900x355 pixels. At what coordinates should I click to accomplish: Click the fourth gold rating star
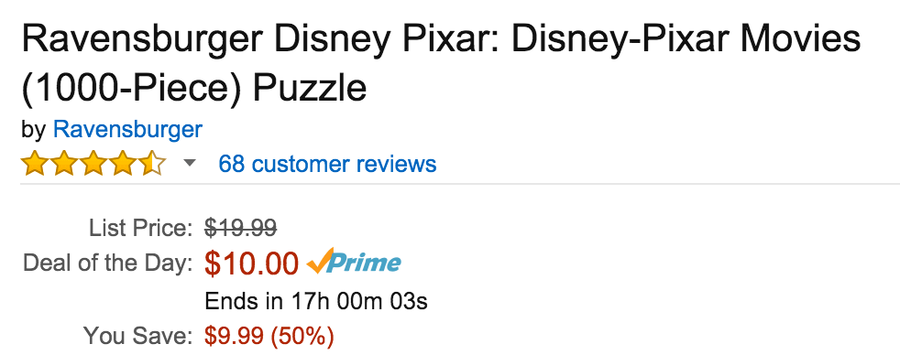coord(124,163)
